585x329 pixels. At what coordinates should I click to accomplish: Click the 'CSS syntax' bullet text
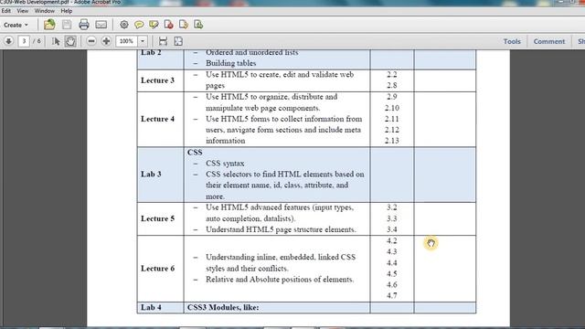pyautogui.click(x=225, y=164)
